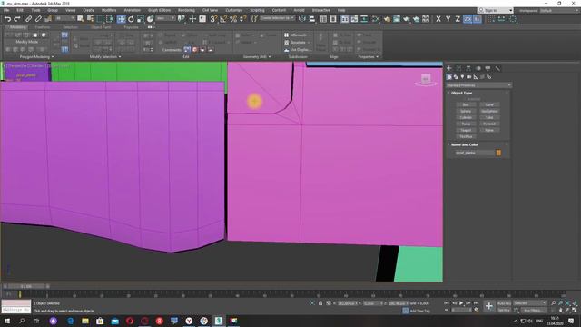Image resolution: width=581 pixels, height=327 pixels.
Task: Open the Modifiers menu
Action: click(x=109, y=10)
